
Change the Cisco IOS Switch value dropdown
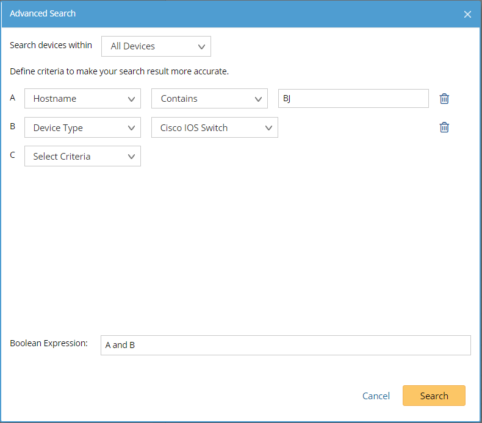(x=214, y=128)
